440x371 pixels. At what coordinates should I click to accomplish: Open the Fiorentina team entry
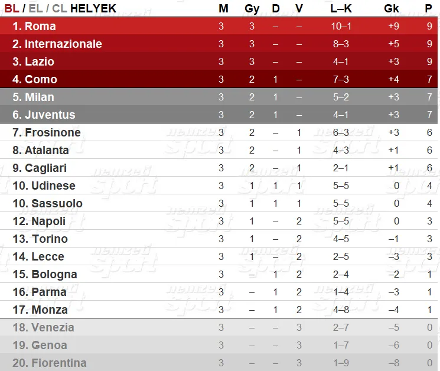tap(219, 363)
